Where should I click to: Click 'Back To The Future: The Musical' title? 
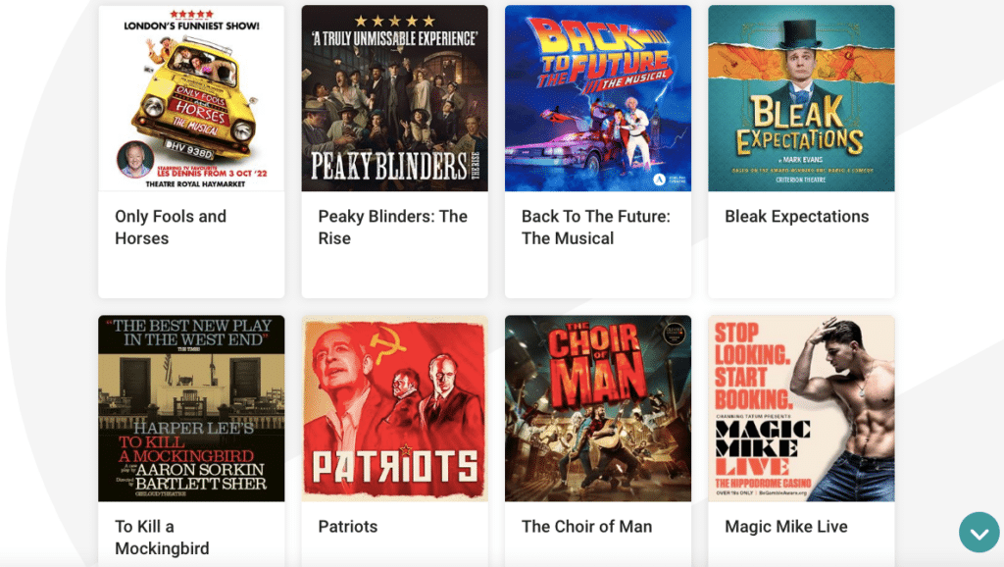[595, 228]
